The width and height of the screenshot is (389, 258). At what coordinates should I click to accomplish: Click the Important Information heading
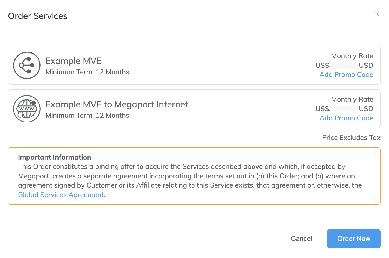click(54, 157)
